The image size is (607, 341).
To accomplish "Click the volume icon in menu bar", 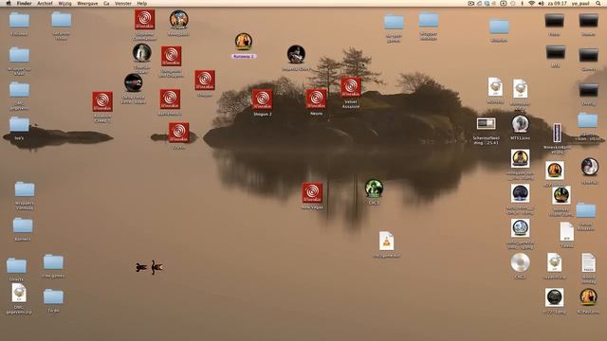I will [x=541, y=3].
